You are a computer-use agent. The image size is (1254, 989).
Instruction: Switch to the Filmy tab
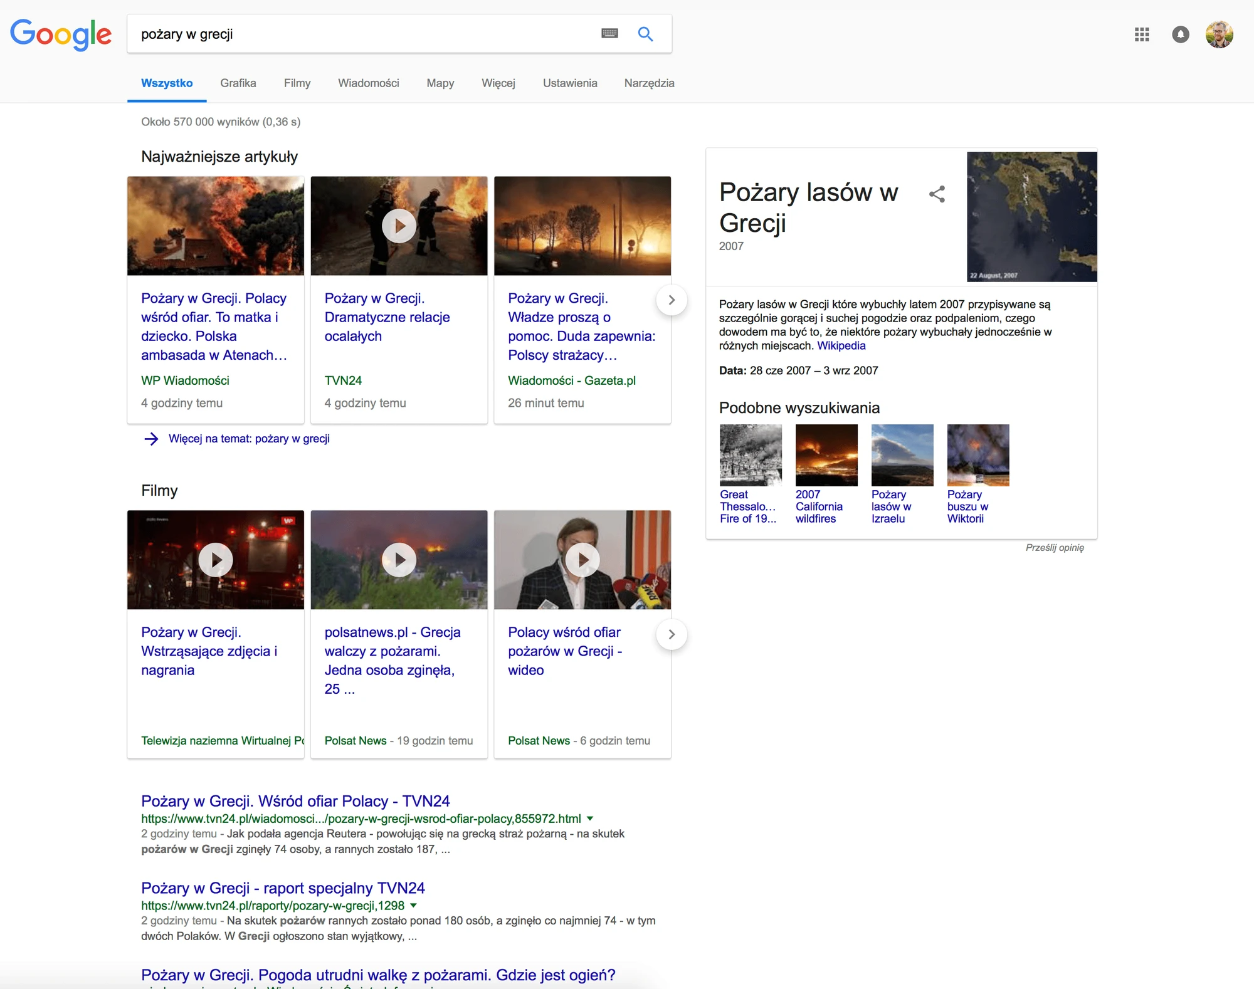click(x=297, y=83)
